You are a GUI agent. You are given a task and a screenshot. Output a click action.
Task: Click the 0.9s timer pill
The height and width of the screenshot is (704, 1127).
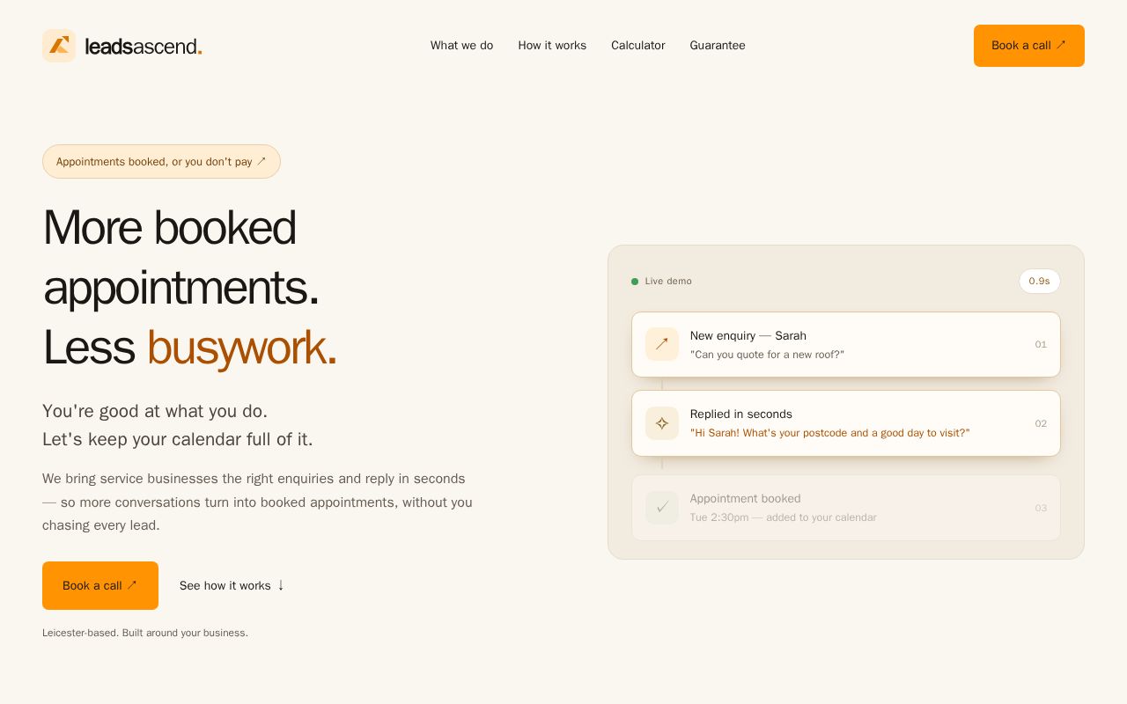tap(1040, 282)
